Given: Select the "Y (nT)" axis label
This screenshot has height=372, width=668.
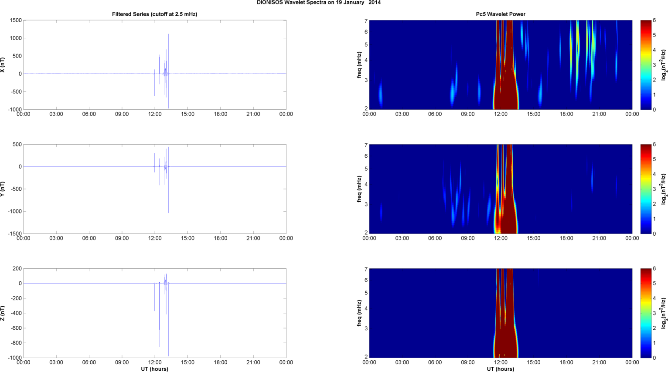Looking at the screenshot, I should [x=3, y=189].
